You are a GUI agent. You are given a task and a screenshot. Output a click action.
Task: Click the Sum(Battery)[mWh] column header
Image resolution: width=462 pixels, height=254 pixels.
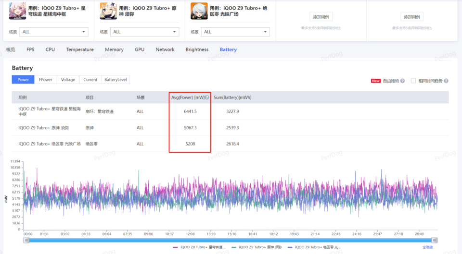[232, 97]
